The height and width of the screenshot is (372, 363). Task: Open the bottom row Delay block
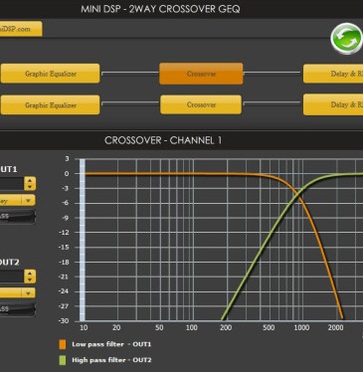pos(333,104)
